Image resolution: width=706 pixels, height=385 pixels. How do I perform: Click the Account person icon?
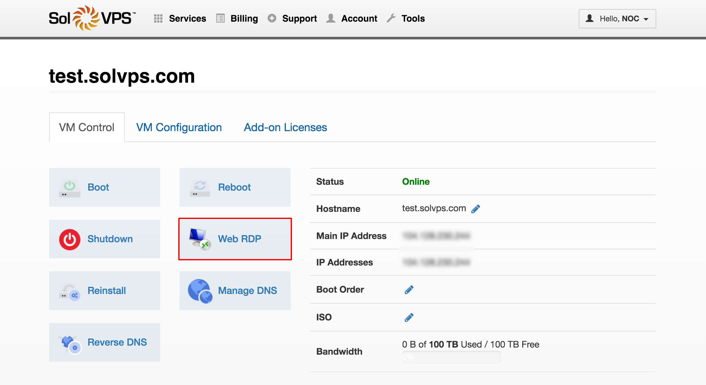330,18
